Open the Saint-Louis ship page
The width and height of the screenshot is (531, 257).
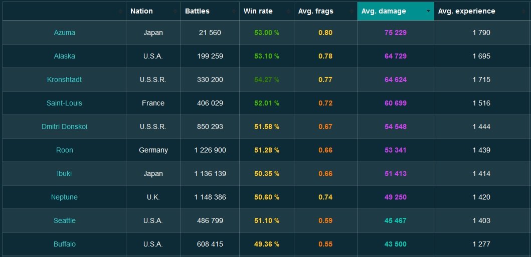(x=64, y=103)
